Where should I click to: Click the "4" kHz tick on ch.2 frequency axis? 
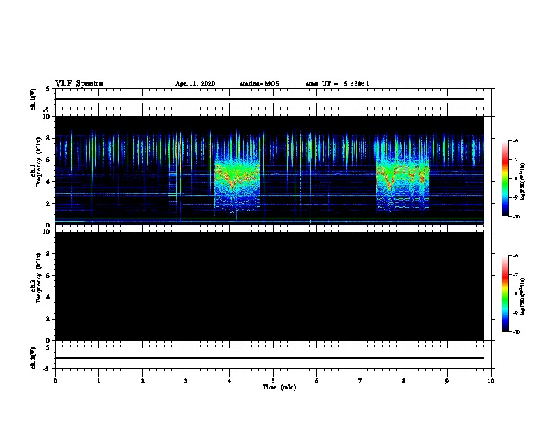[48, 297]
